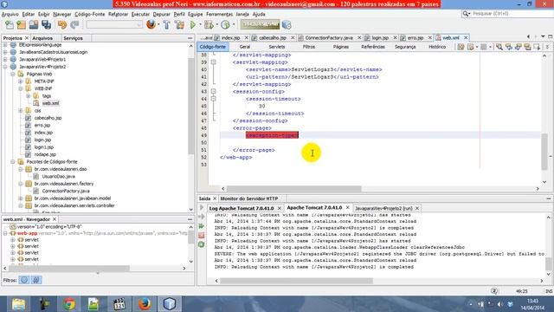Screen dimensions: 554x312
Task: Click the Profile Project clock icon
Action: [225, 25]
